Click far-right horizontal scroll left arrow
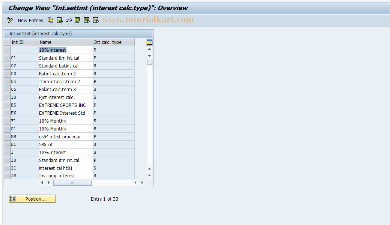 coord(136,183)
